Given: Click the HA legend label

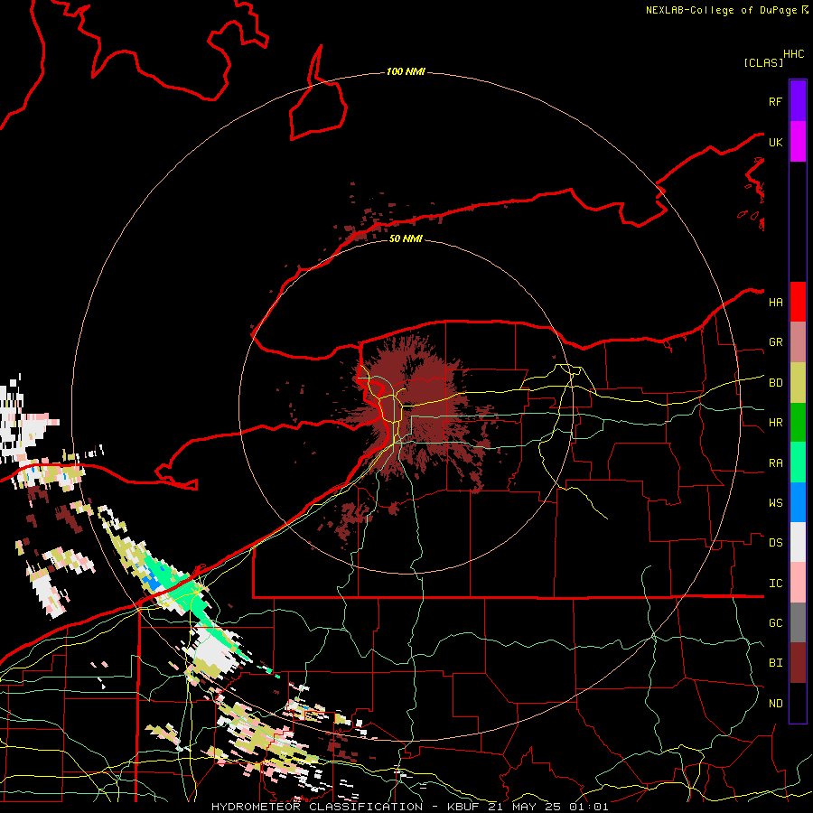Looking at the screenshot, I should [x=775, y=302].
